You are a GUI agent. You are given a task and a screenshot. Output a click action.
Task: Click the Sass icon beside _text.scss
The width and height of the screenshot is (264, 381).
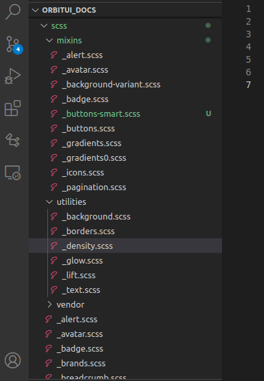[x=54, y=290]
